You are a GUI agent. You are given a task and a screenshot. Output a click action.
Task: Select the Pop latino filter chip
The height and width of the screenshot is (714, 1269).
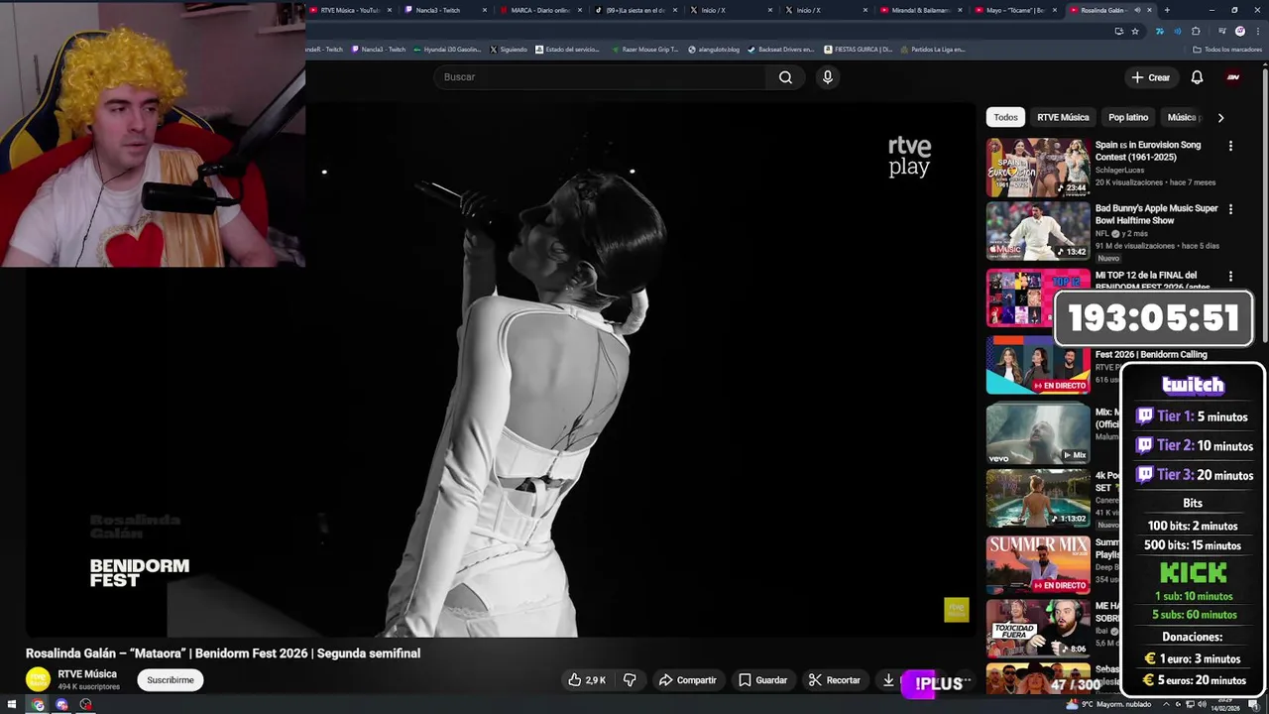[1128, 117]
